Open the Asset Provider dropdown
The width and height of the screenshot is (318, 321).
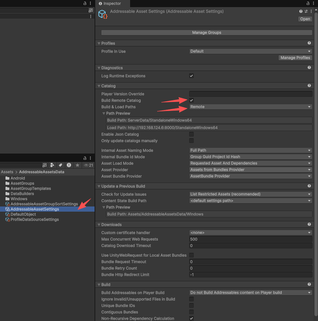(251, 169)
